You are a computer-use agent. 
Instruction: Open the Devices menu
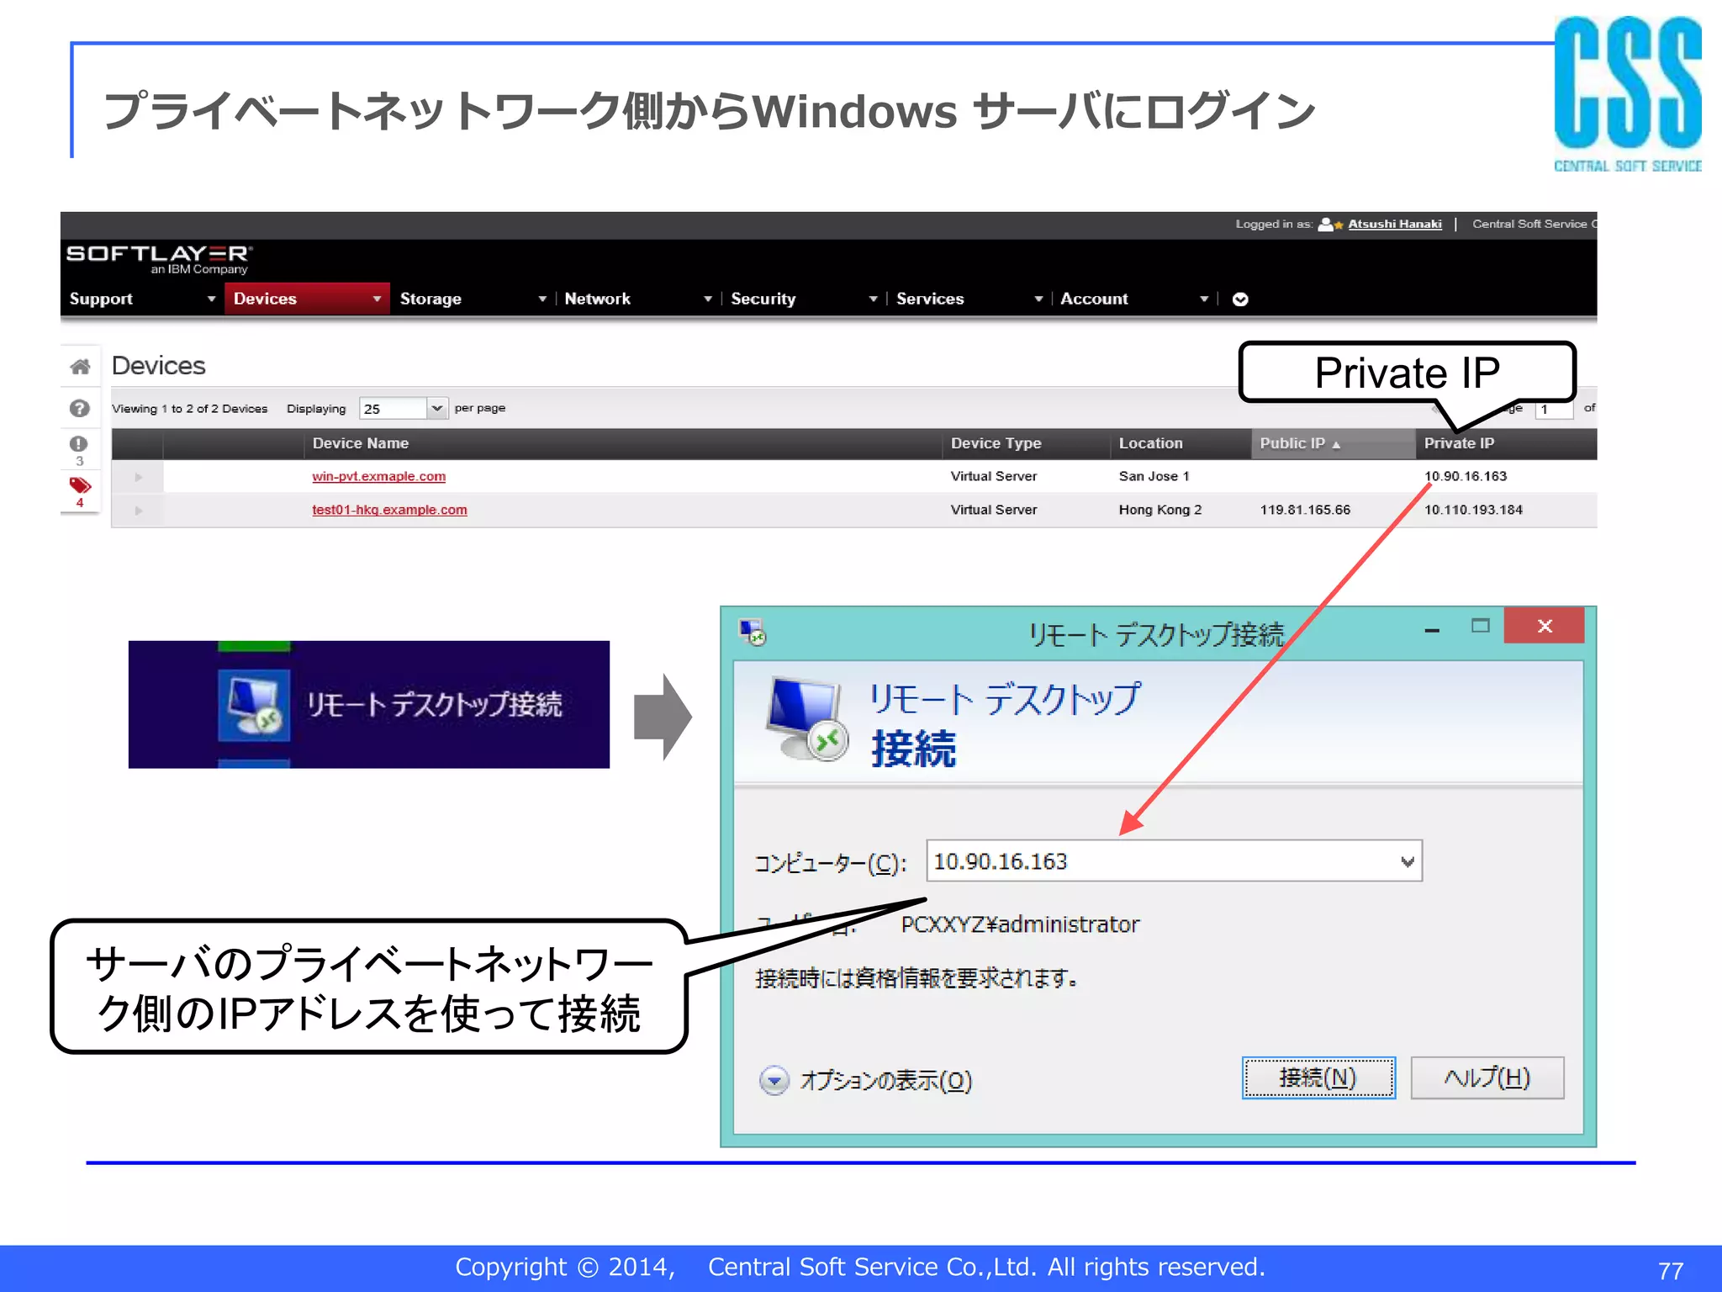click(265, 299)
